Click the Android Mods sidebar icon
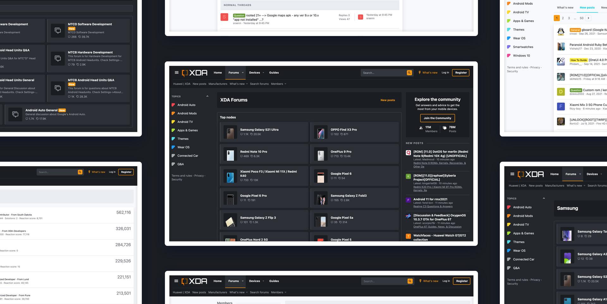607x304 pixels. coord(174,113)
